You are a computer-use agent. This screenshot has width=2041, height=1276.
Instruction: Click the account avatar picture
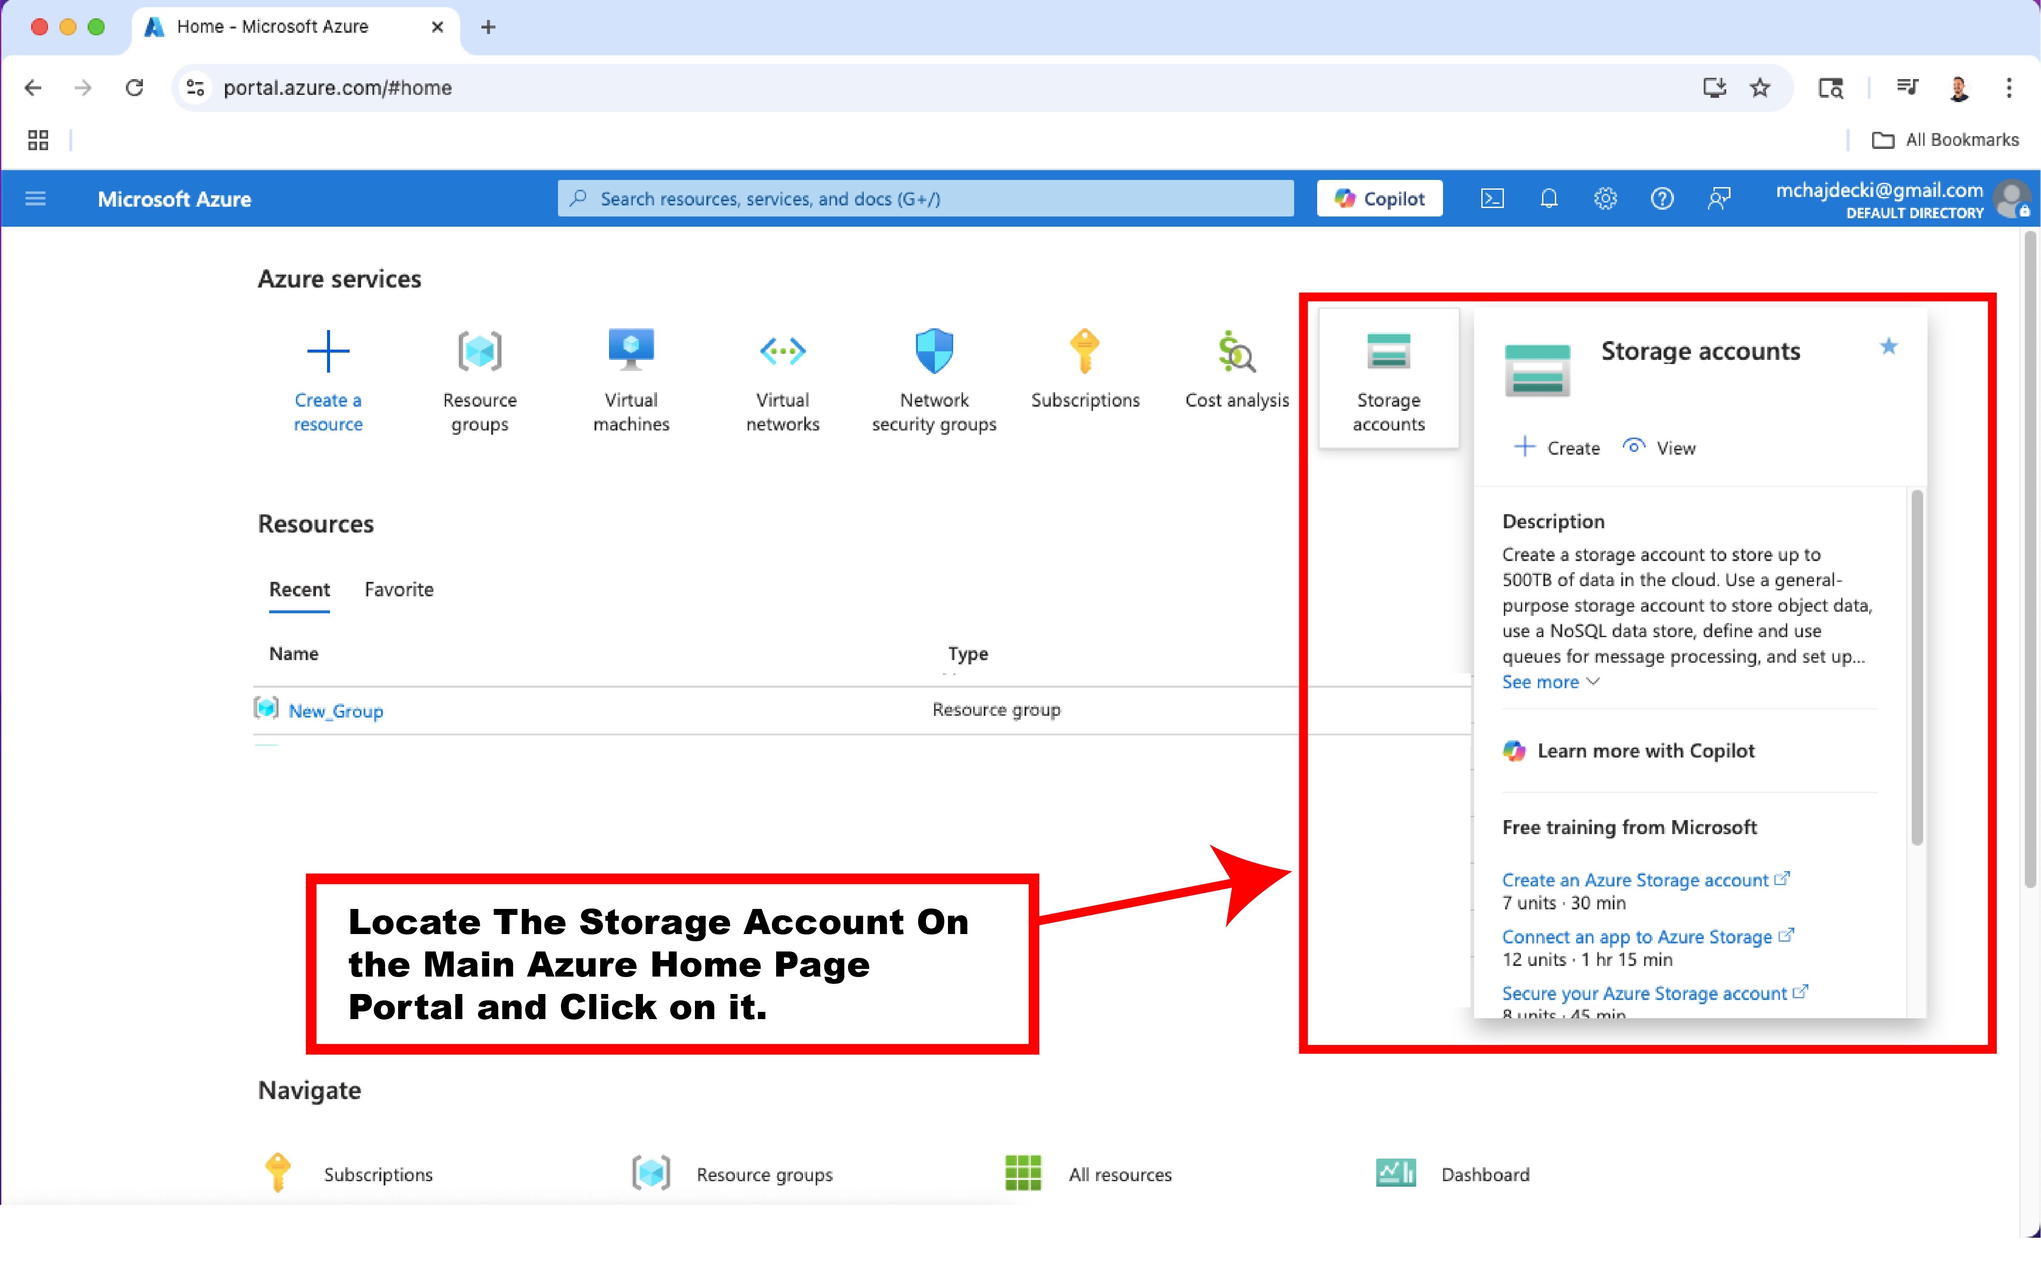click(x=2013, y=199)
